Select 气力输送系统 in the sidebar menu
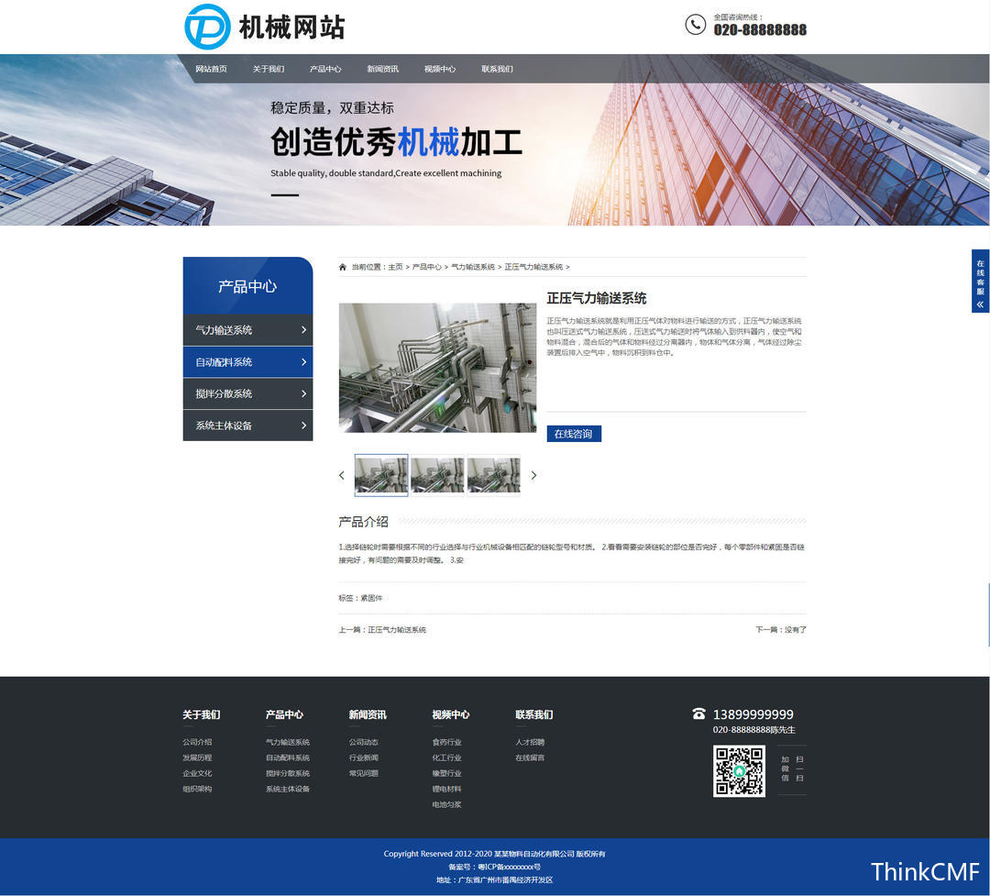This screenshot has height=896, width=990. click(x=247, y=330)
